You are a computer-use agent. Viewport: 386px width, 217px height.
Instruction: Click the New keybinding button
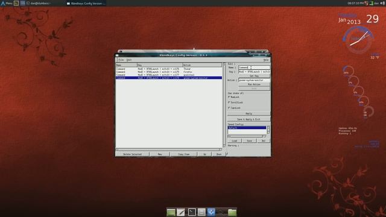click(x=159, y=154)
